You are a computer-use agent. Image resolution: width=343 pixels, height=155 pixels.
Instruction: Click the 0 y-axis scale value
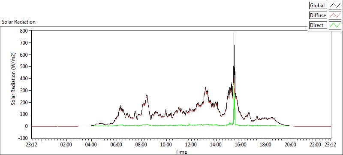27,126
